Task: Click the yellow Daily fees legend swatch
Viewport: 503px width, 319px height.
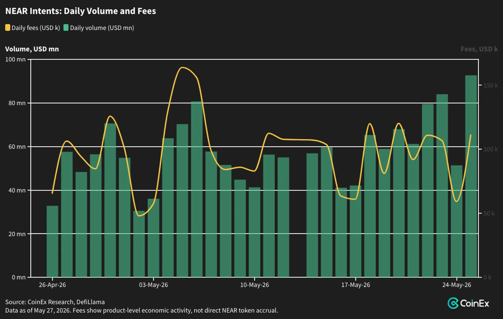Action: click(x=8, y=28)
